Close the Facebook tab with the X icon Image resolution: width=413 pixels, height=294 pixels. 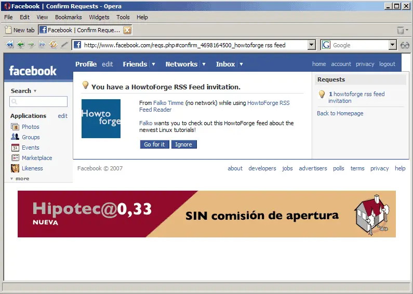pyautogui.click(x=127, y=30)
